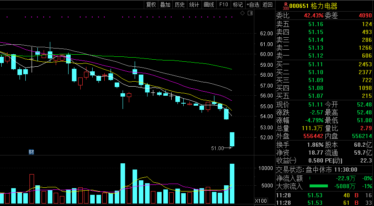Click 现价 current price 51.11
The height and width of the screenshot is (206, 374).
click(x=315, y=104)
